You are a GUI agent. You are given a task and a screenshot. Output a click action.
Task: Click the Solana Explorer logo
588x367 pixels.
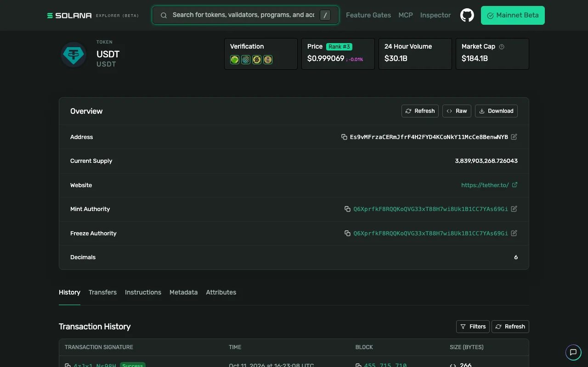[93, 15]
